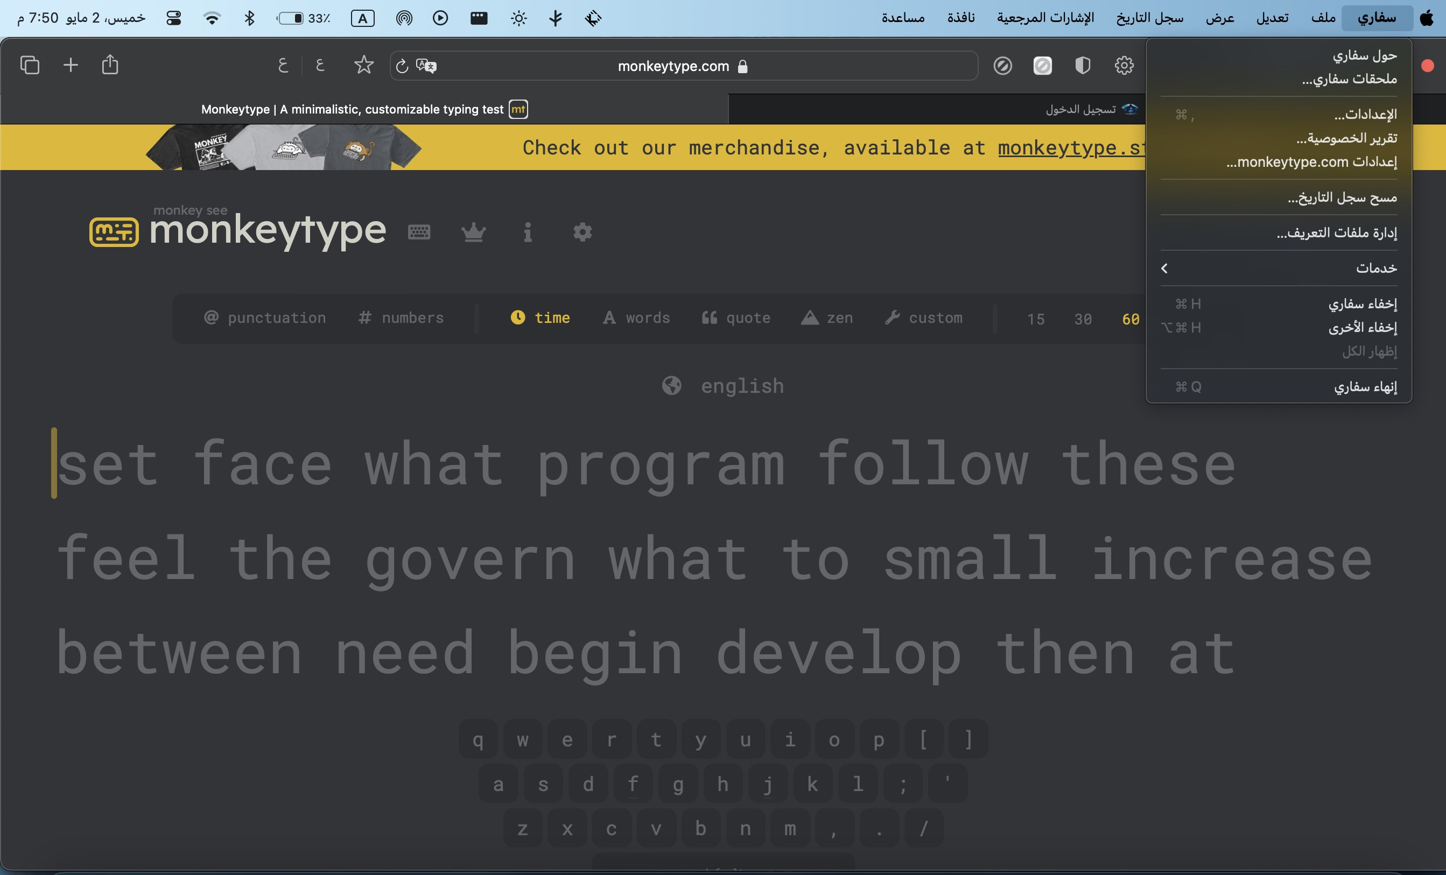Viewport: 1446px width, 875px height.
Task: Open the tab overview icon
Action: click(30, 65)
